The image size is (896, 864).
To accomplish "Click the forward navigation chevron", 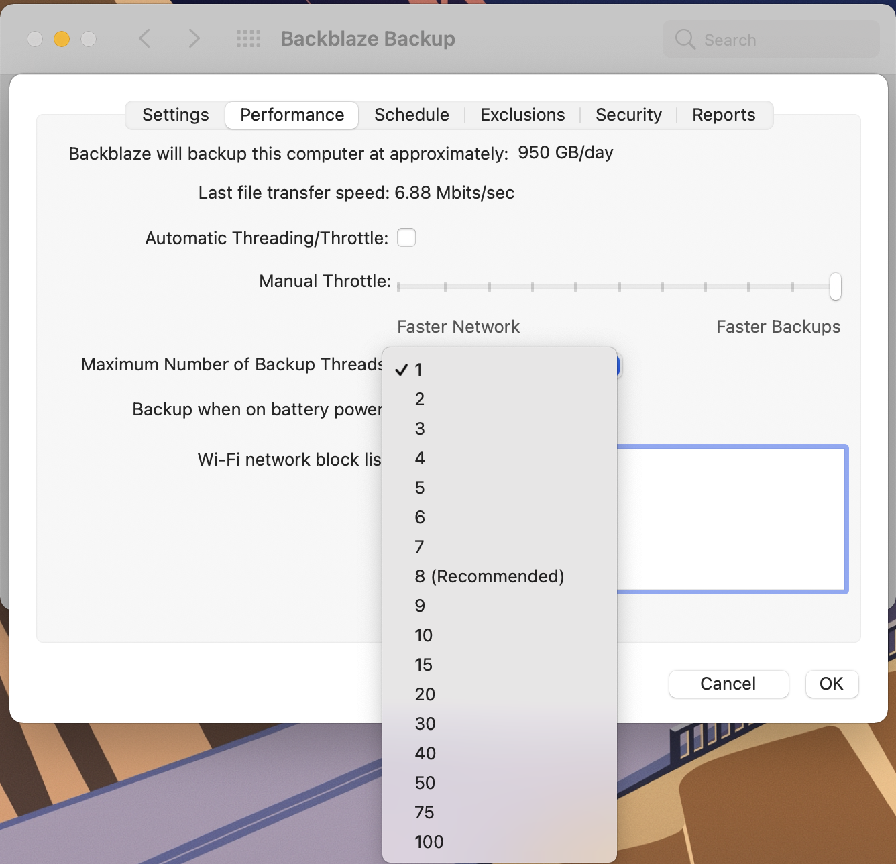I will (x=194, y=39).
